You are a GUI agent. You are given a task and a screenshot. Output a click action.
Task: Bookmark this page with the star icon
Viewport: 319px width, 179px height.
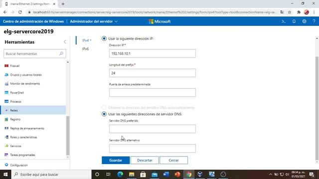(290, 12)
